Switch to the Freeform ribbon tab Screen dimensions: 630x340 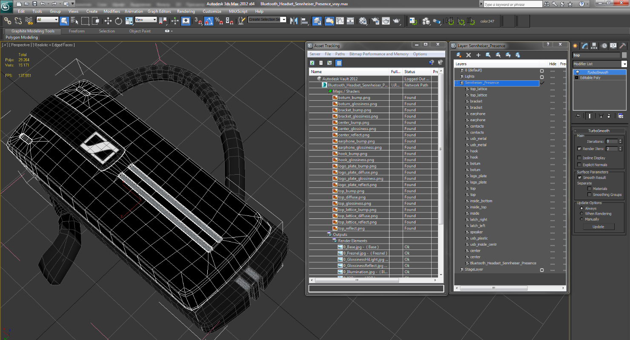click(77, 31)
